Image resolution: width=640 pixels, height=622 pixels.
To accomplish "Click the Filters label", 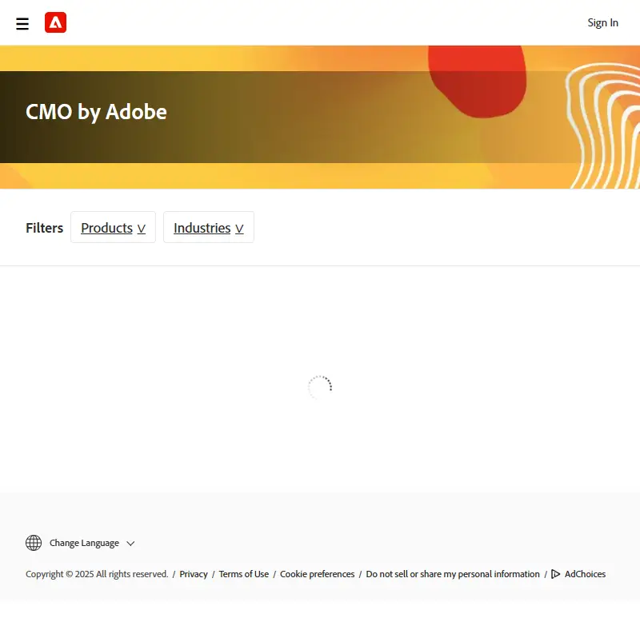I will pos(45,228).
